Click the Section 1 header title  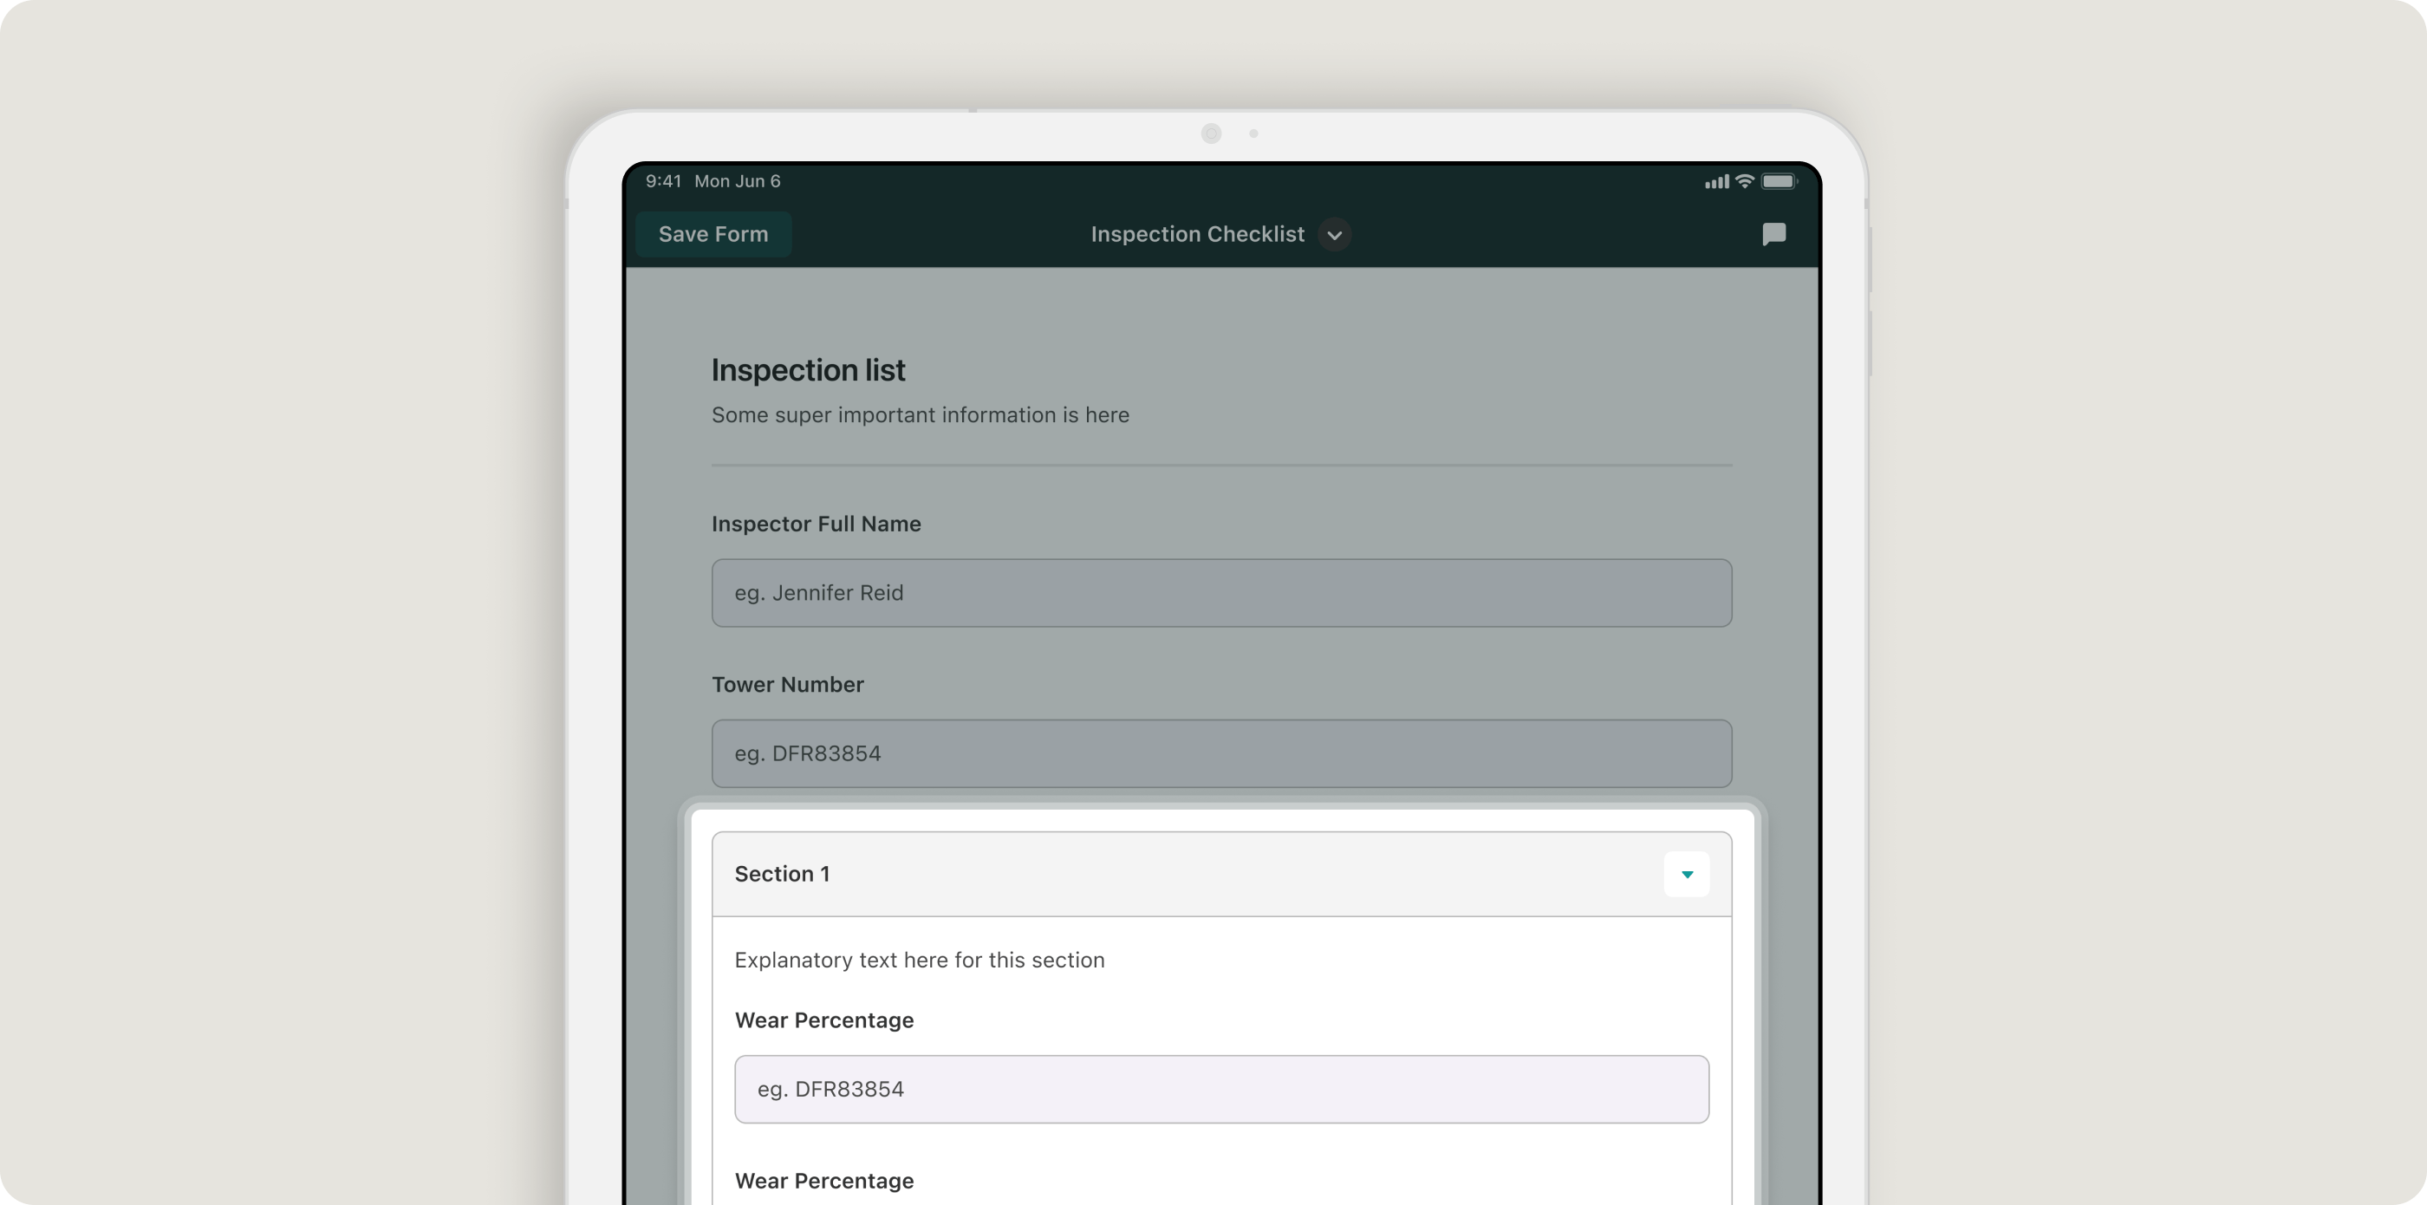coord(782,875)
